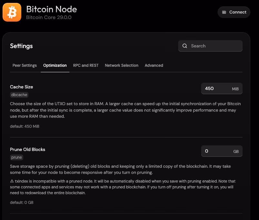Select the Optimization tab

coord(55,65)
